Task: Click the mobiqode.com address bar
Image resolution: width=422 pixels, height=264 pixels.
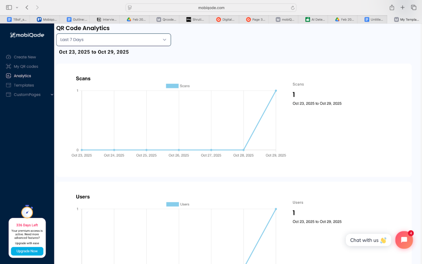Action: (211, 7)
